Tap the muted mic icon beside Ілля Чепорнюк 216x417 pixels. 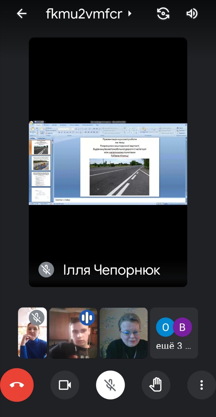click(x=46, y=269)
